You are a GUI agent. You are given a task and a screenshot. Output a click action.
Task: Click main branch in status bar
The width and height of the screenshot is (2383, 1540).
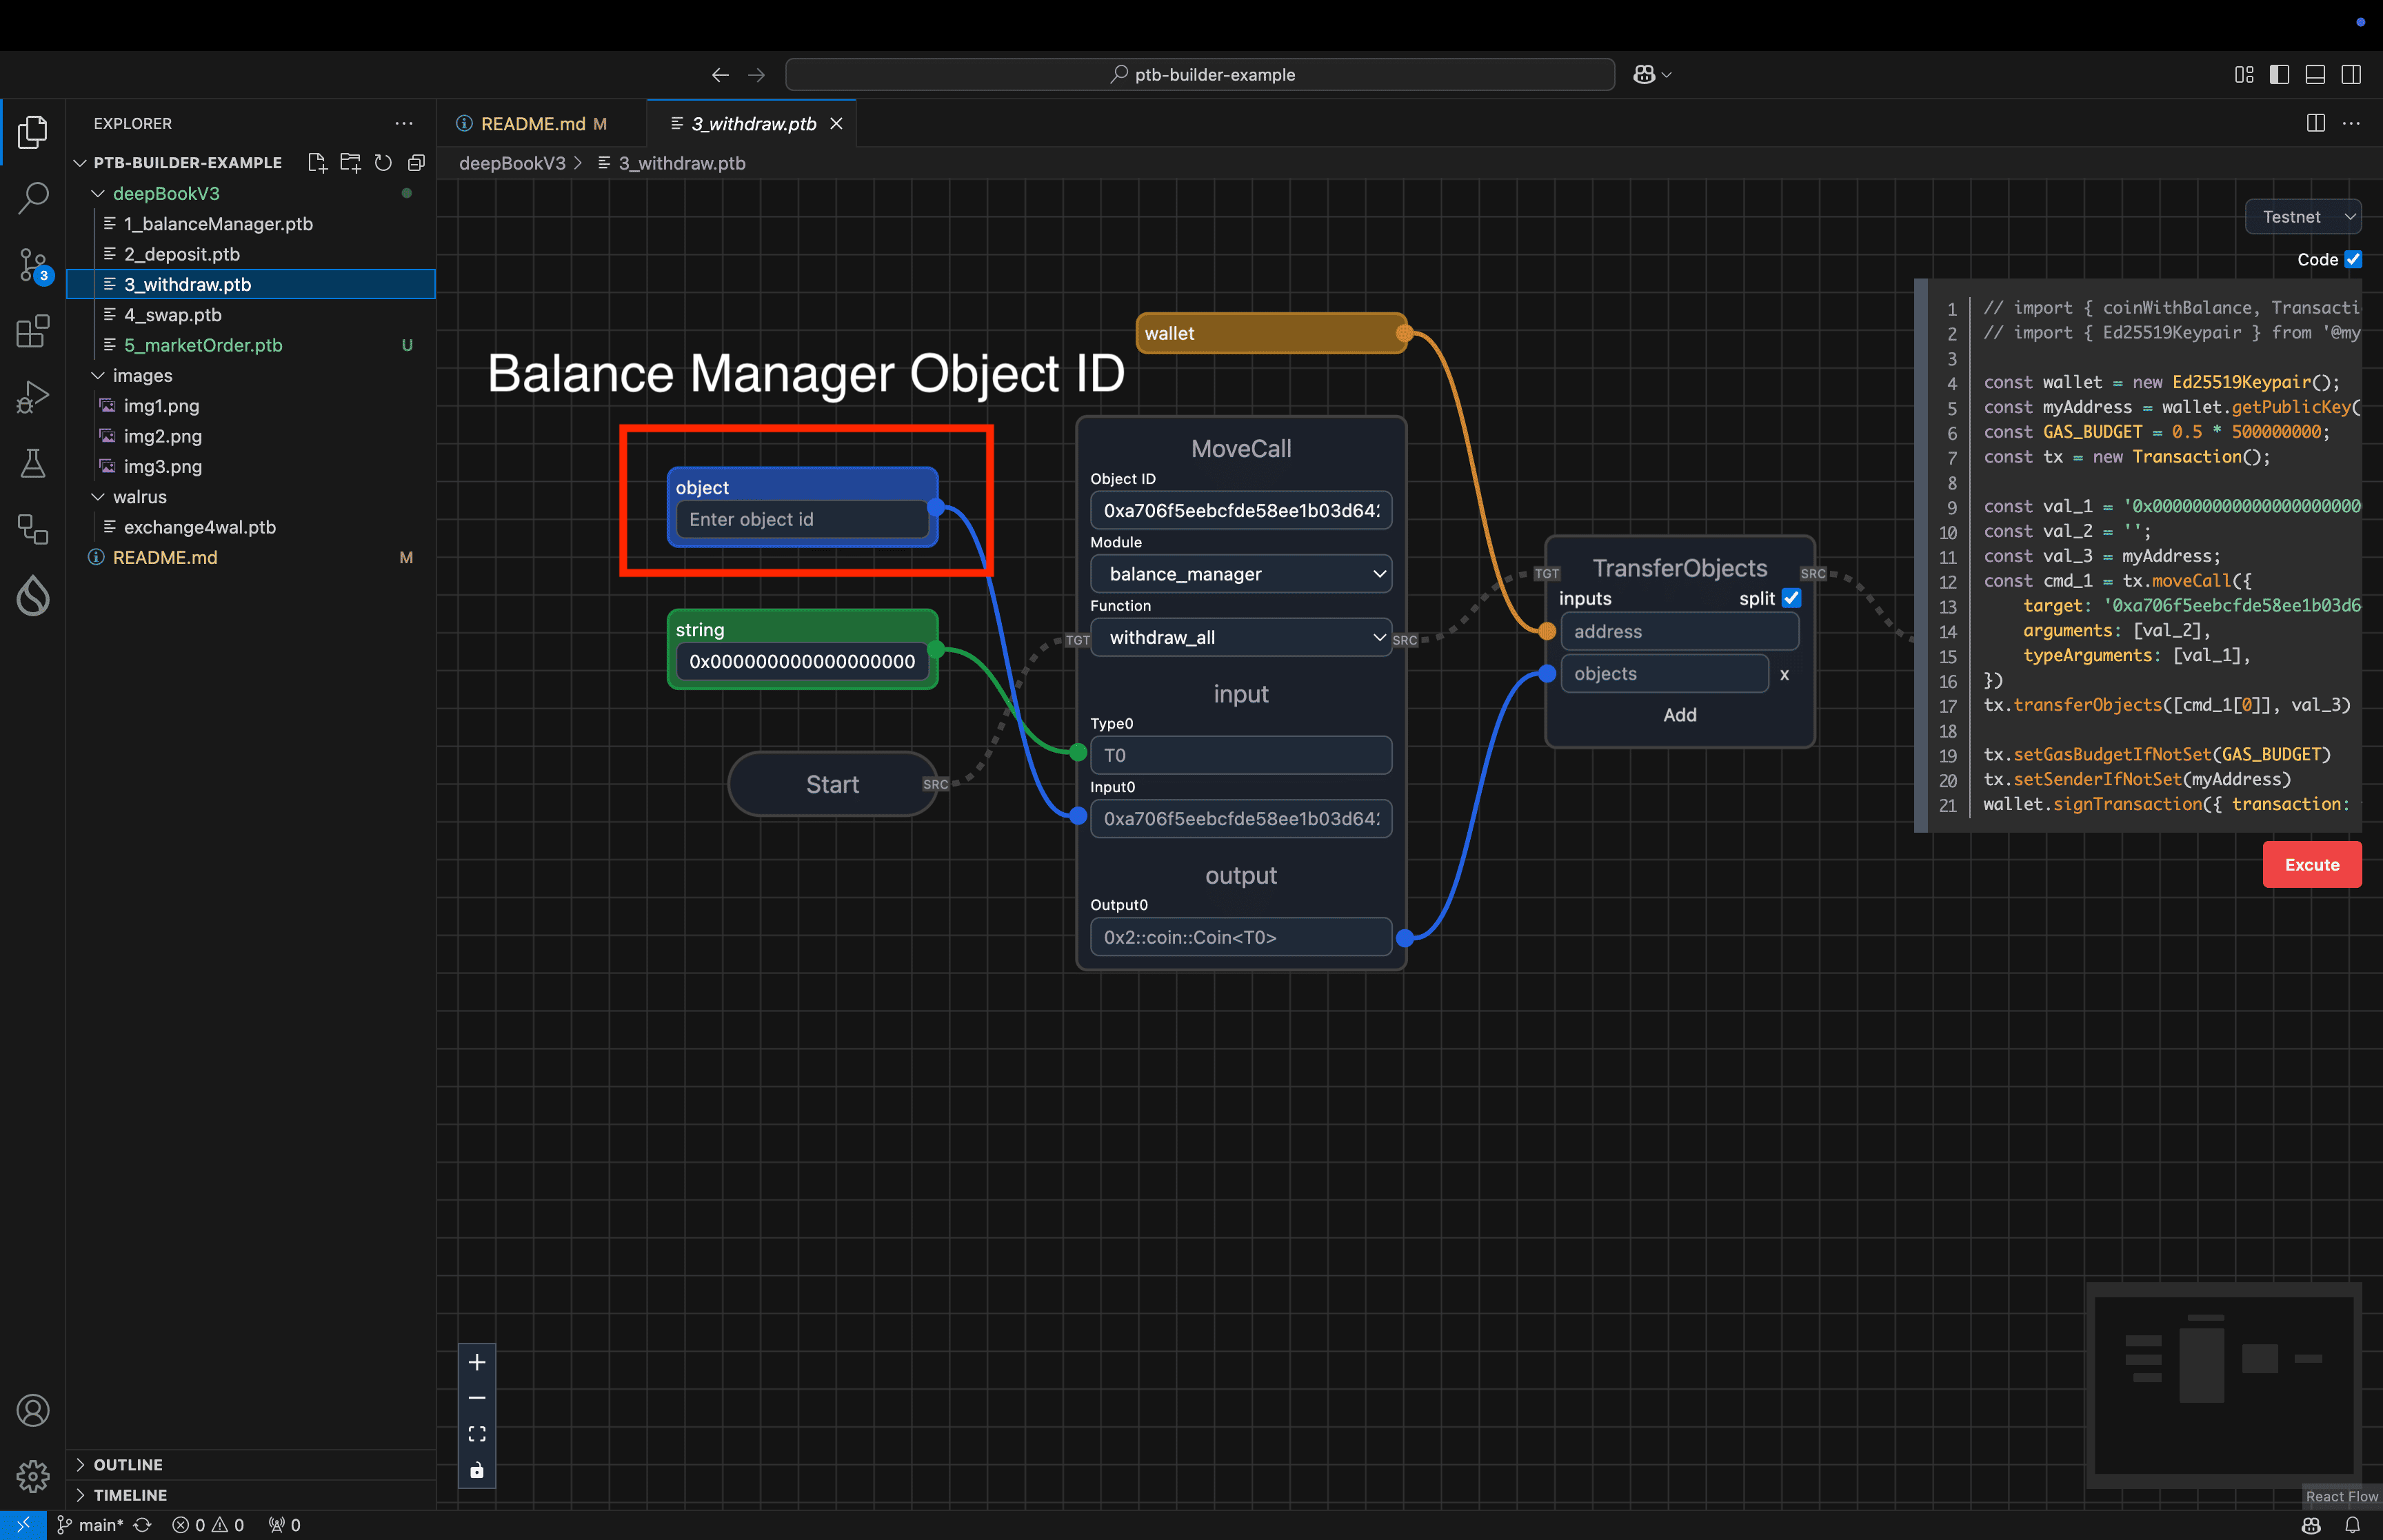(90, 1525)
